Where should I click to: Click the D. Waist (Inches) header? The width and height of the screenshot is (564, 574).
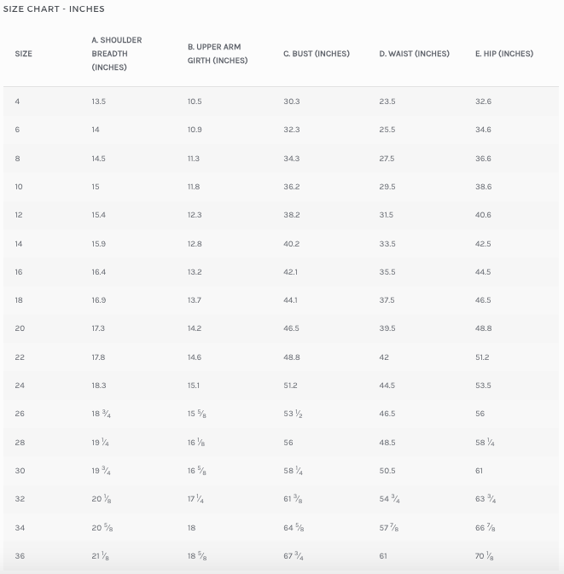(x=414, y=54)
